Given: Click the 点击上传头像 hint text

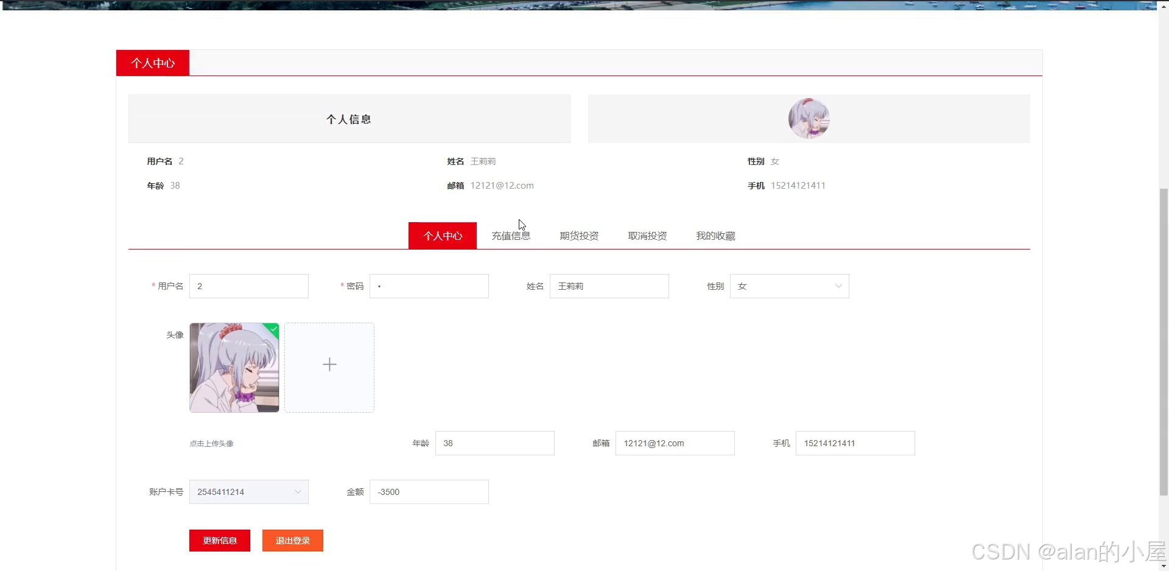Looking at the screenshot, I should (211, 444).
